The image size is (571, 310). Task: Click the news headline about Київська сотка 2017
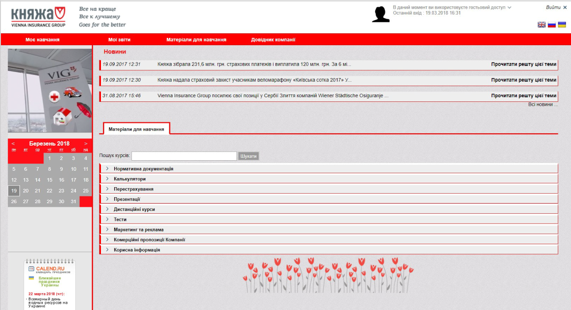254,80
